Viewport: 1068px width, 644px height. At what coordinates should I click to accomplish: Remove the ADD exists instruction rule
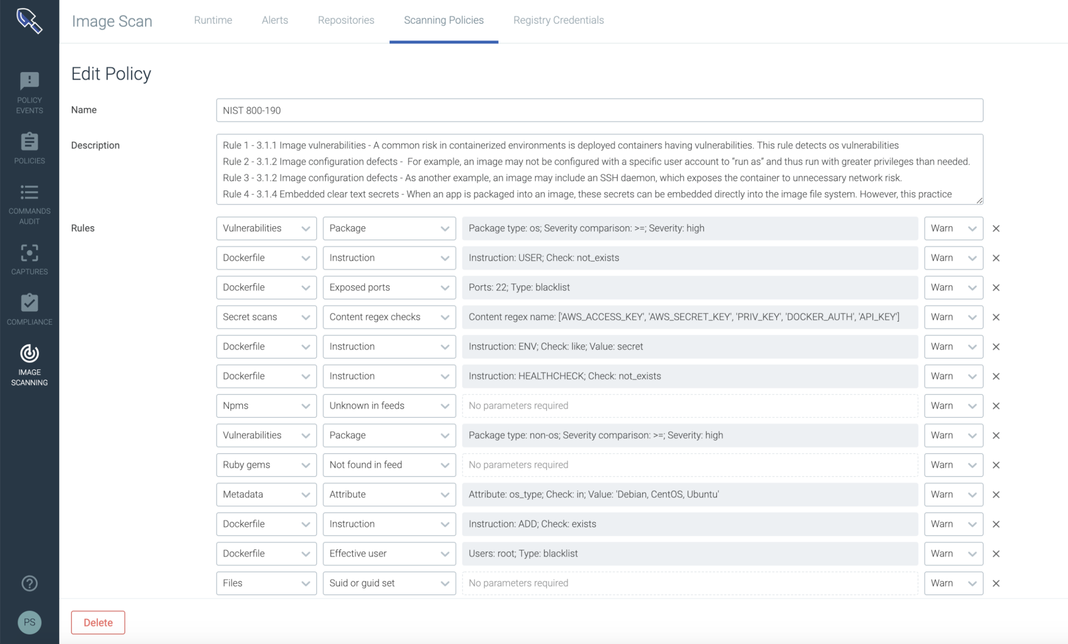(x=996, y=524)
